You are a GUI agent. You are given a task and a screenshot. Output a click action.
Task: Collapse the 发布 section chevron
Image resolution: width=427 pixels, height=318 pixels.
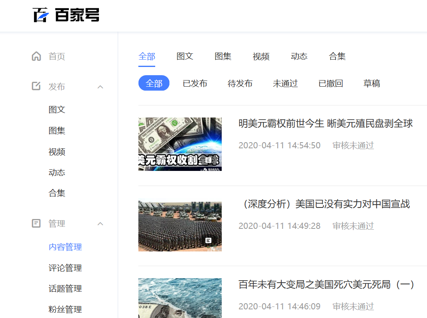click(100, 86)
